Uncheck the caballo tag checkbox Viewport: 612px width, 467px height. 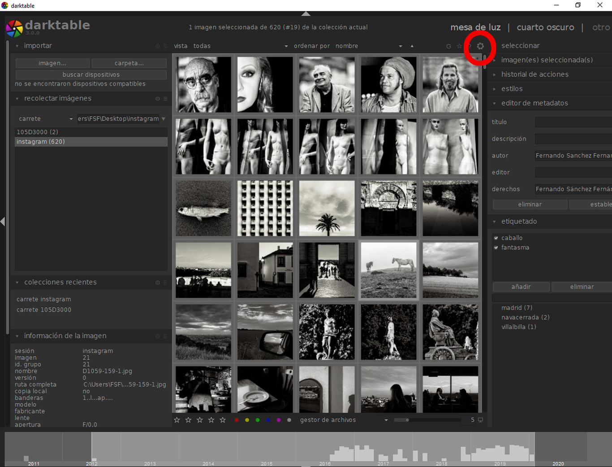(x=496, y=238)
